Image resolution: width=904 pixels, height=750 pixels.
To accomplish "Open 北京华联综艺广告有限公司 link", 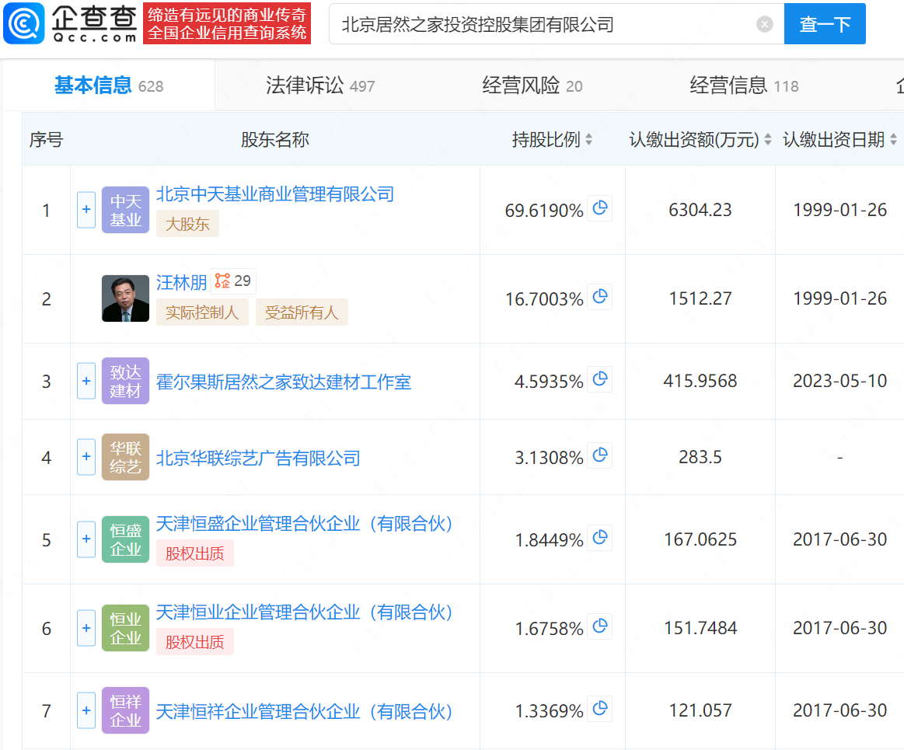I will click(x=258, y=459).
